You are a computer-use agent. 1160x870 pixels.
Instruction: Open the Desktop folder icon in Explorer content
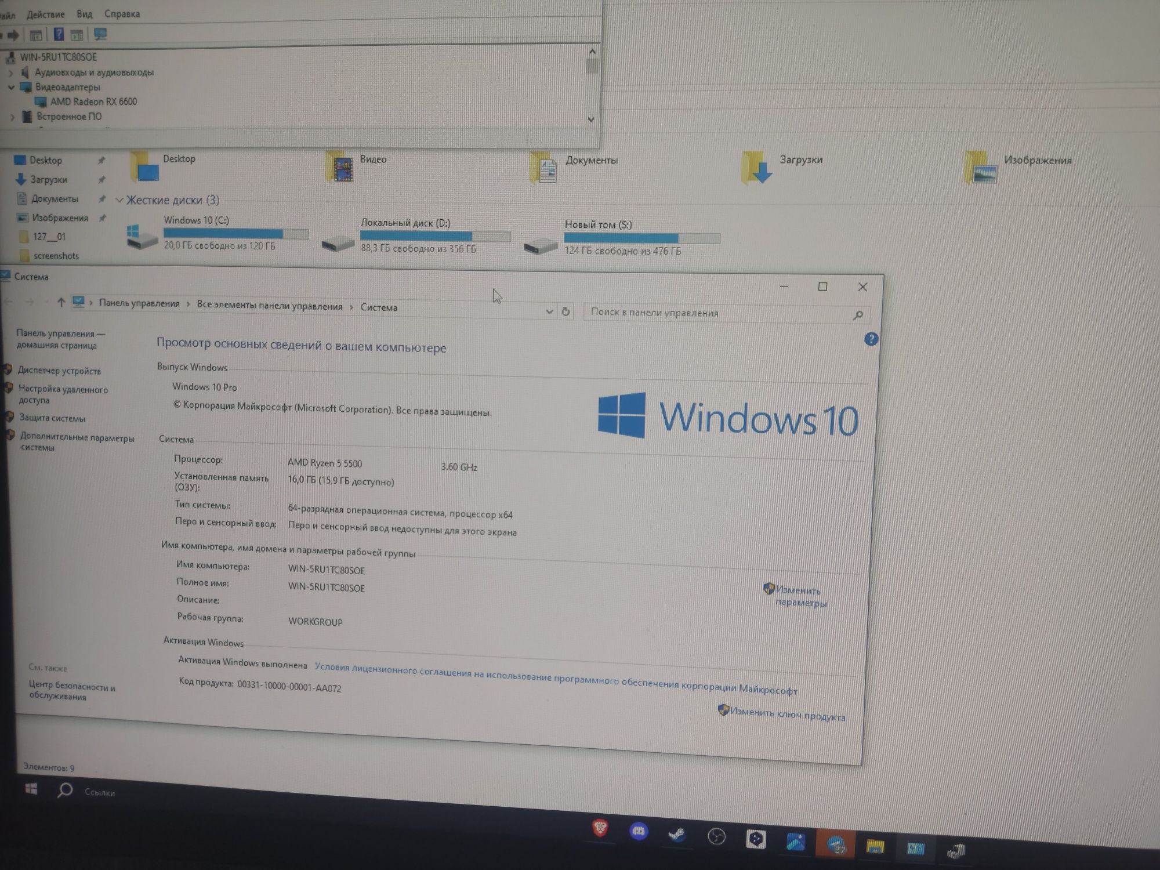pos(144,166)
